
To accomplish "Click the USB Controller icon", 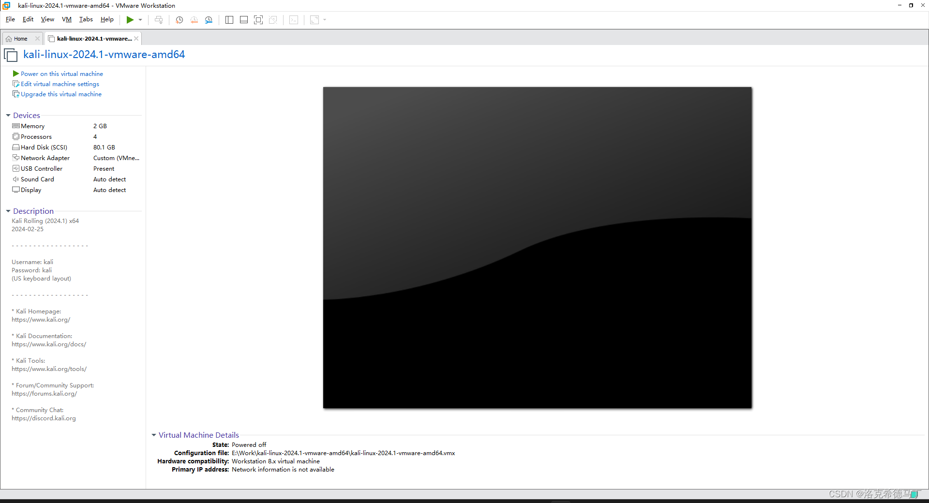I will click(16, 168).
